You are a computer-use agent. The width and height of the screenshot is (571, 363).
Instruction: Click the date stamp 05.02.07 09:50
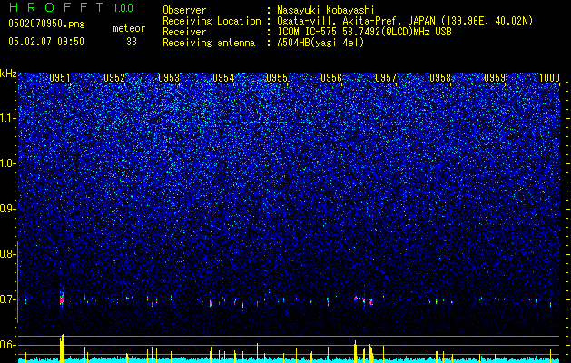[x=46, y=42]
